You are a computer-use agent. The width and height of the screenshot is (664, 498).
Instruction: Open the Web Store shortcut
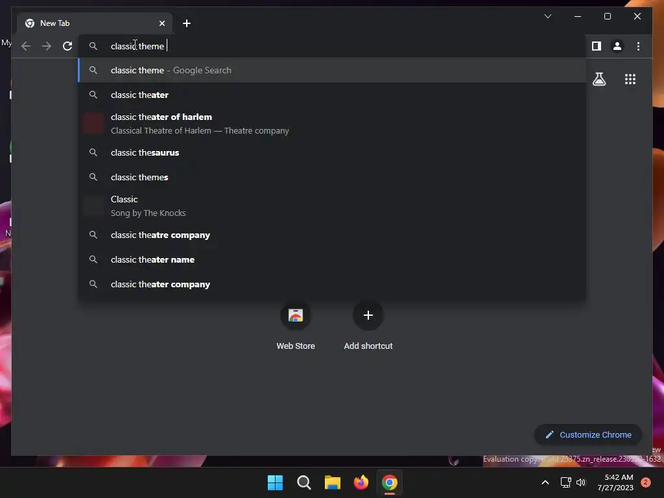point(296,326)
